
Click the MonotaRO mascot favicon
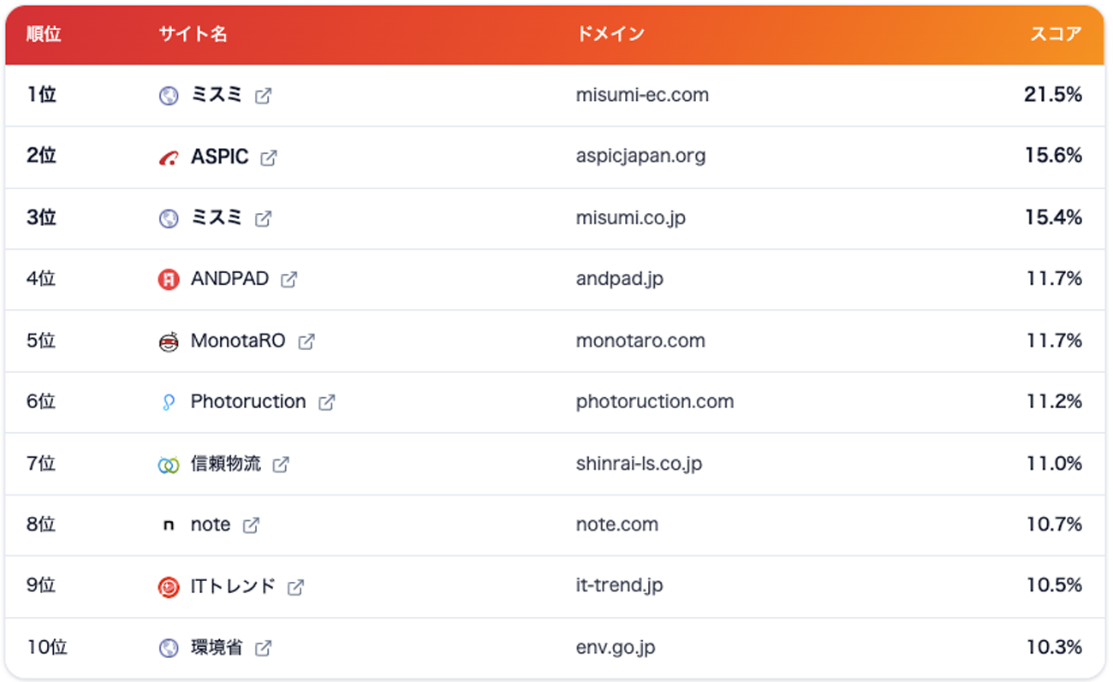tap(169, 341)
